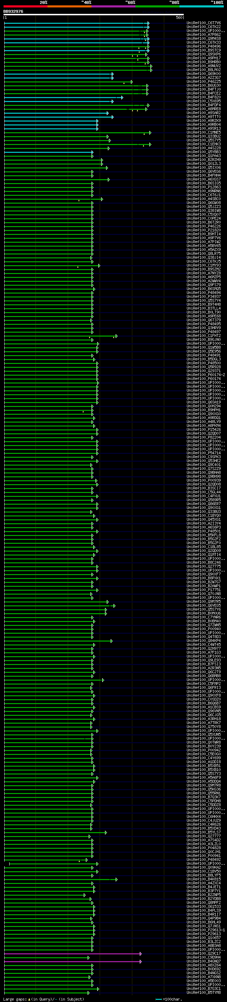
Task: Click the =100char. scale legend
Action: (x=168, y=999)
